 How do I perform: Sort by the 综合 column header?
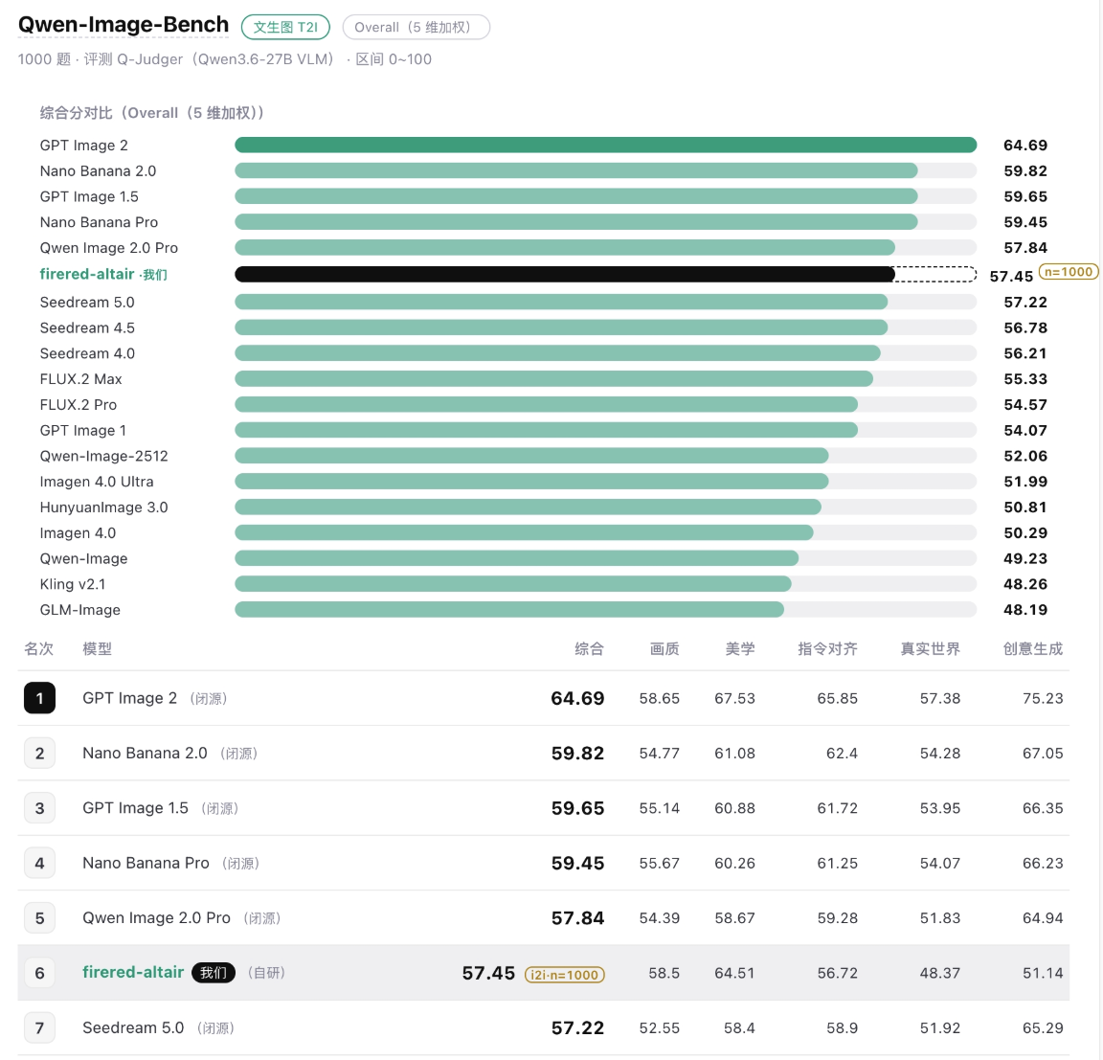click(589, 648)
